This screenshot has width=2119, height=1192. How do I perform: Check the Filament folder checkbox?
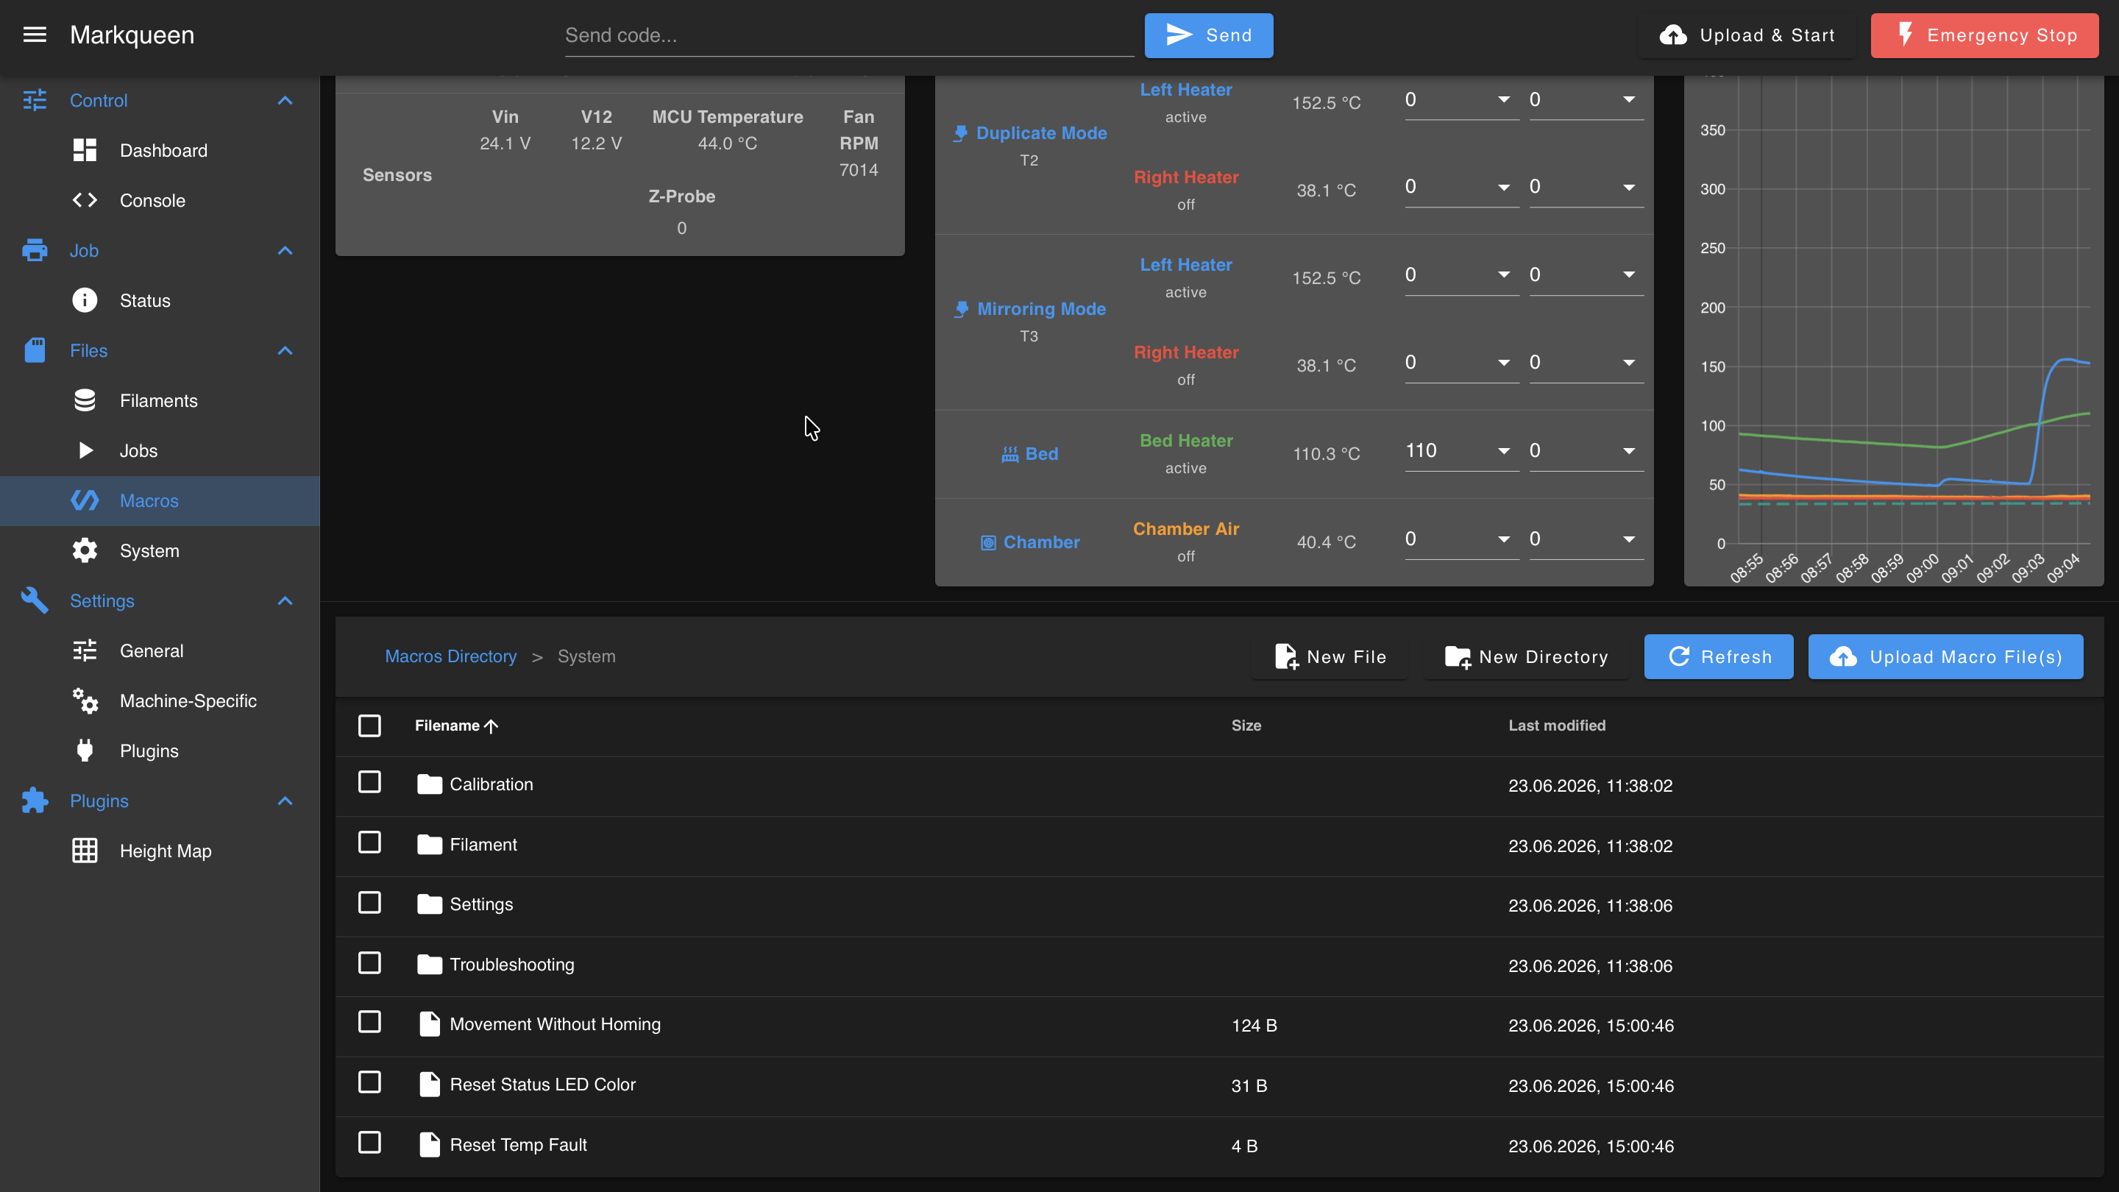(x=369, y=842)
